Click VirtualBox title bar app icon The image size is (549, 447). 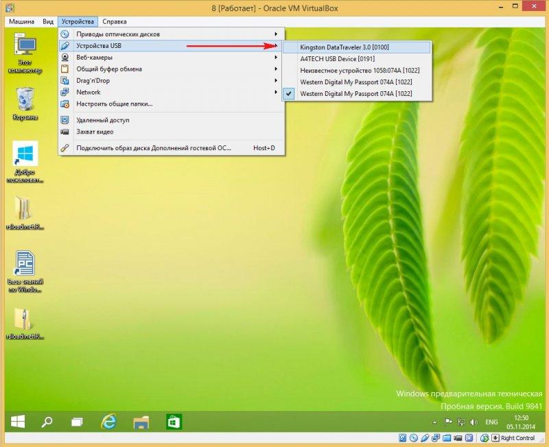tap(10, 8)
